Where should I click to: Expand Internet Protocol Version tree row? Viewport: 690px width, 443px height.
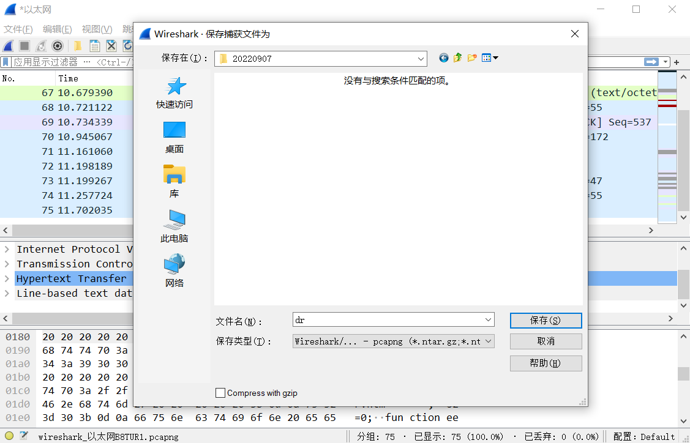[7, 250]
